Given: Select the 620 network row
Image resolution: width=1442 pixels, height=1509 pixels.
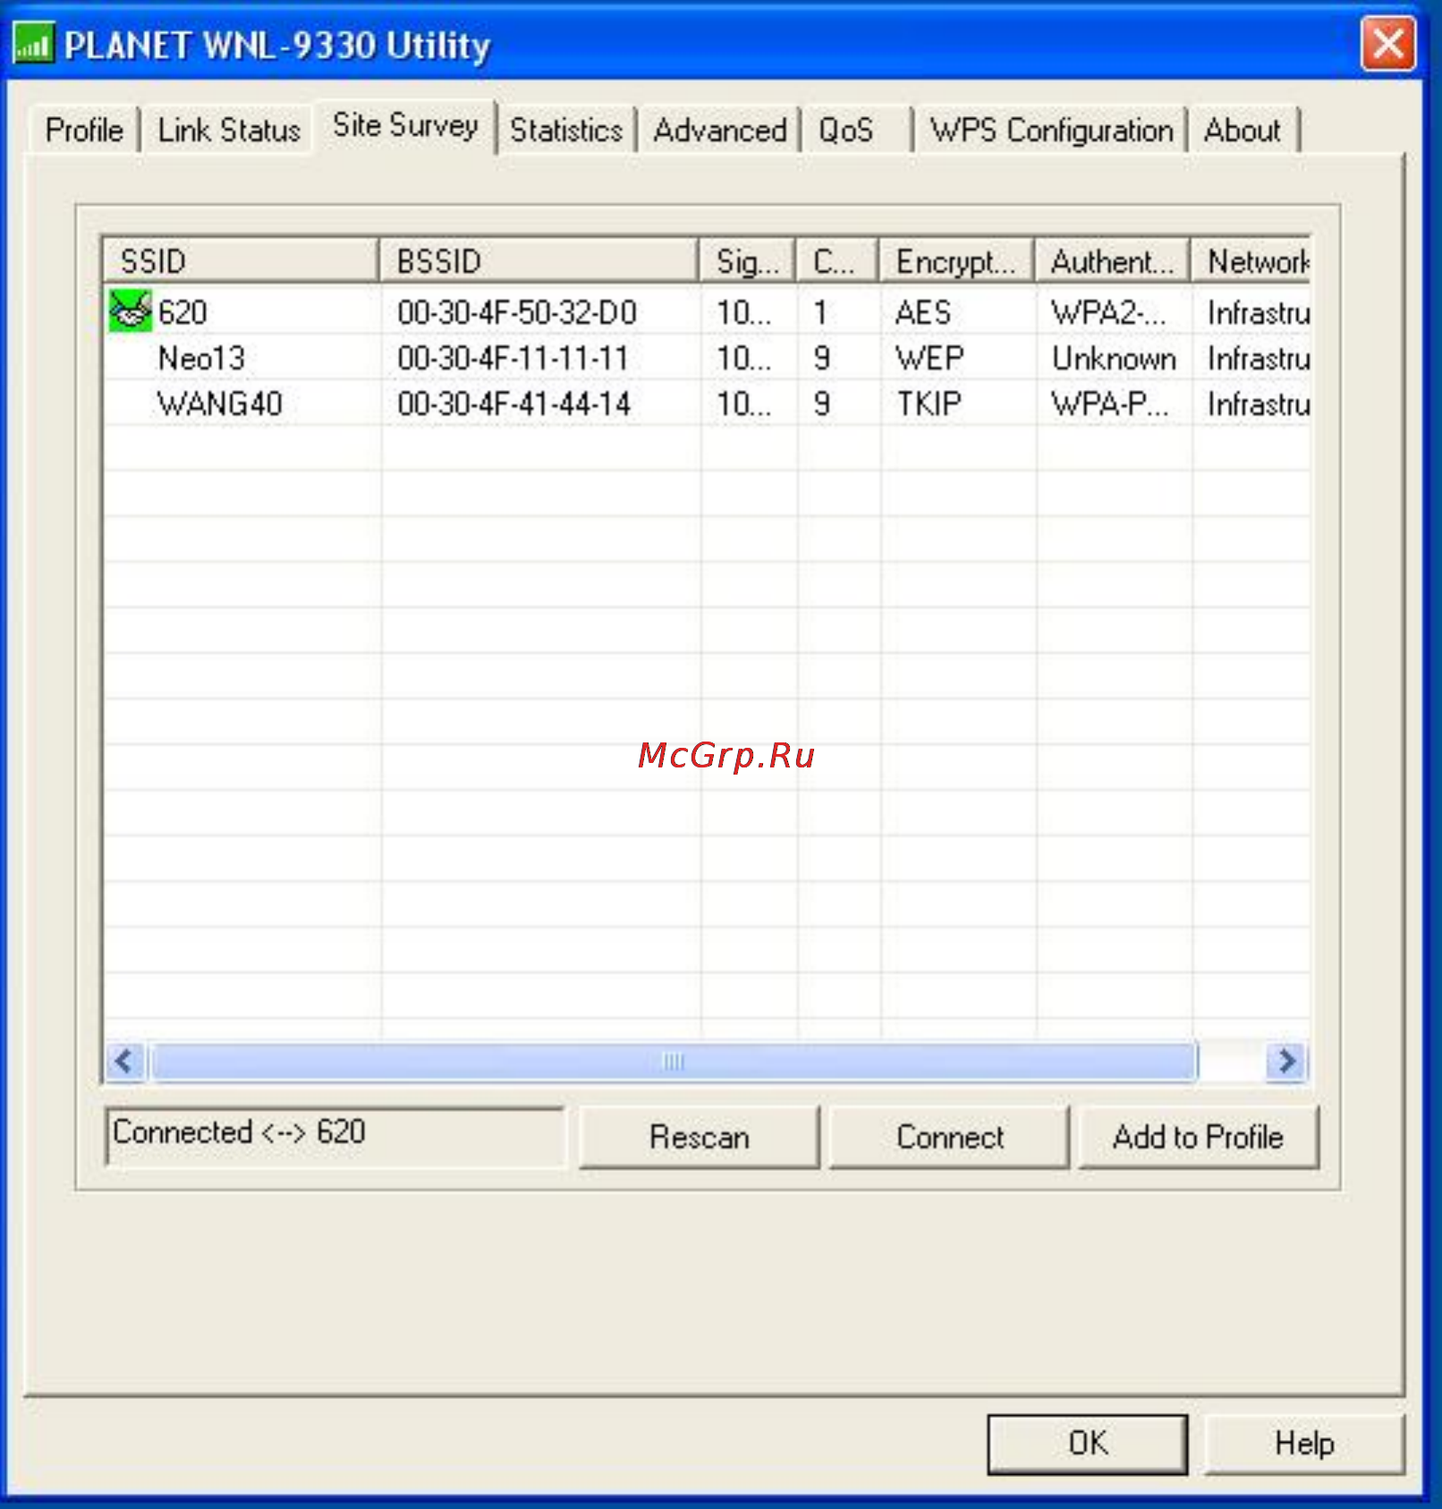Looking at the screenshot, I should click(707, 312).
